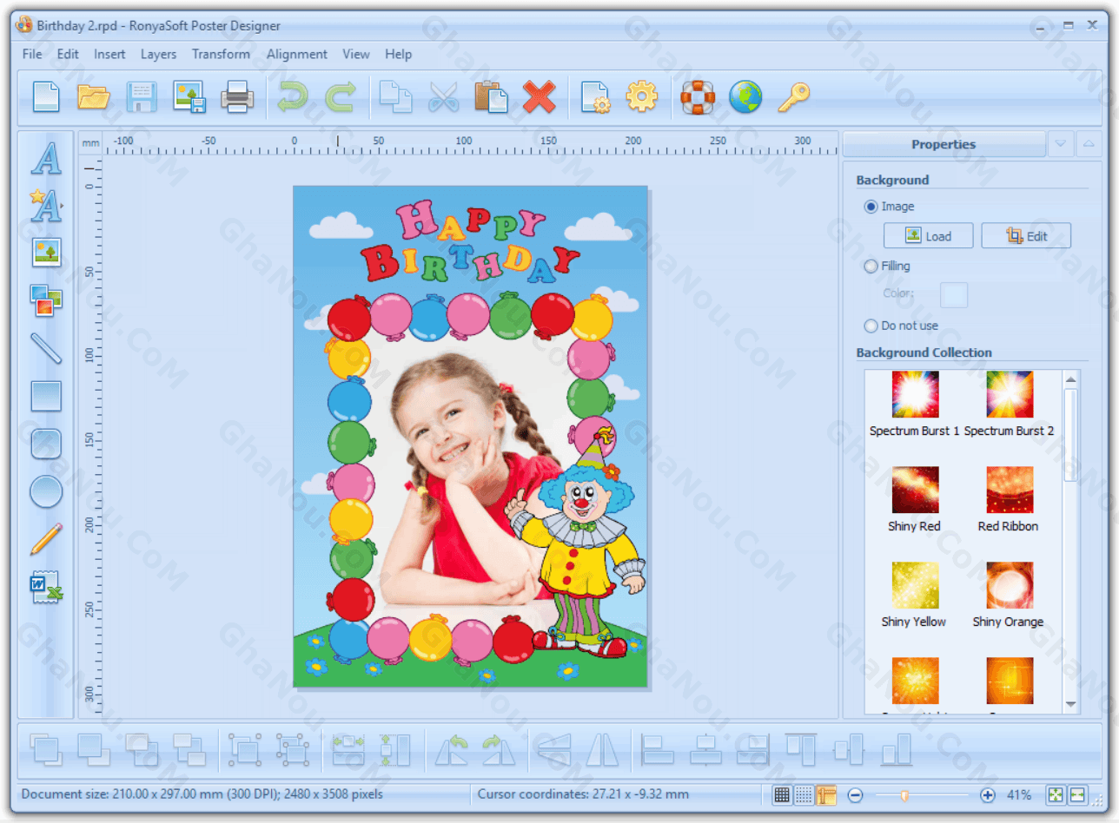Image resolution: width=1119 pixels, height=823 pixels.
Task: Open the Properties panel dropdown arrow
Action: point(1061,144)
